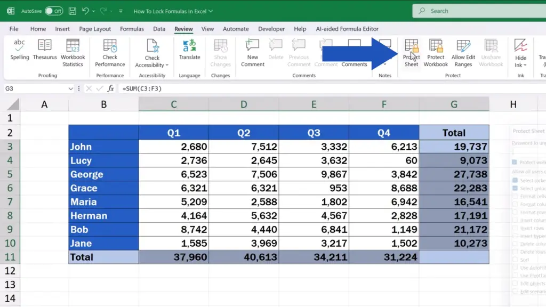Click into the Search box
The width and height of the screenshot is (546, 307).
tap(480, 11)
